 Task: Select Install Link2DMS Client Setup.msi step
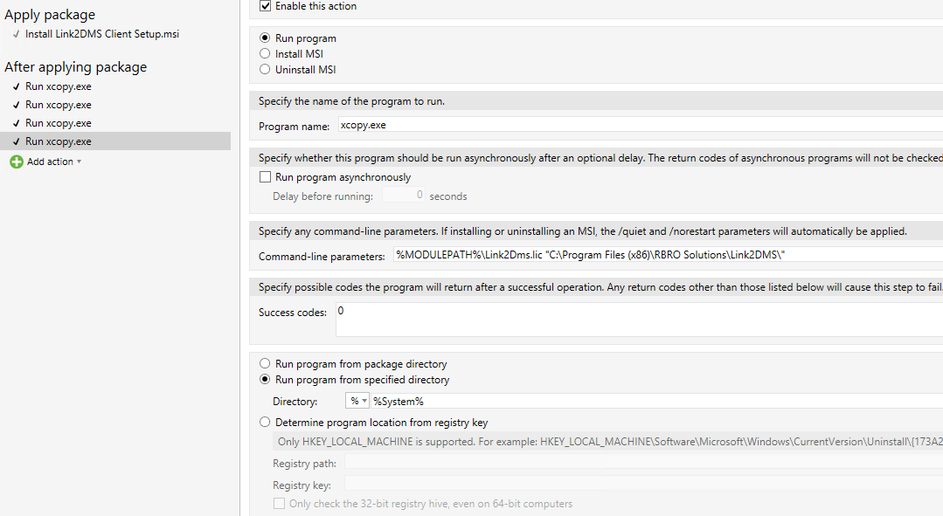pos(102,34)
